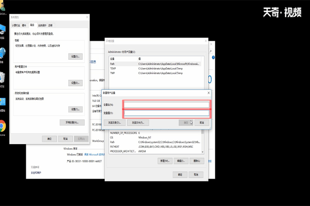Cancel the System Properties dialog

pos(66,139)
